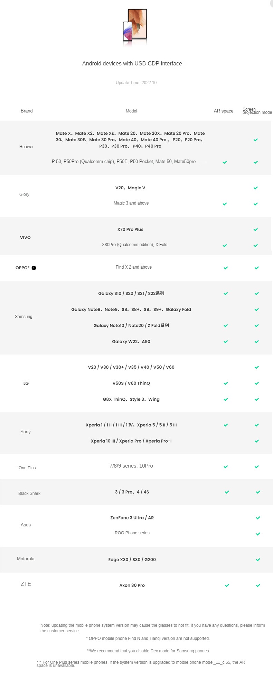Click the Android devices with USB-CDP heading
This screenshot has width=273, height=679.
(x=132, y=64)
